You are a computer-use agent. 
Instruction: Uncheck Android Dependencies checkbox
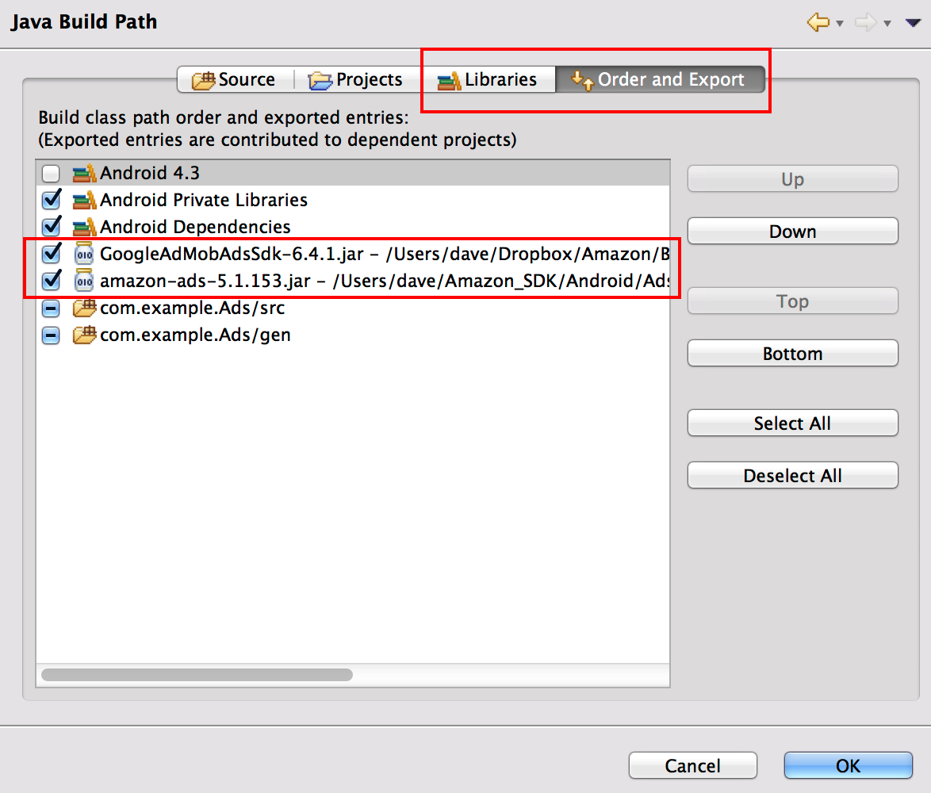click(51, 227)
